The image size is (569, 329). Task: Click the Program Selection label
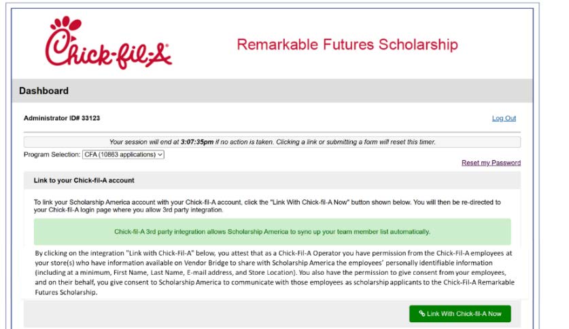coord(52,155)
